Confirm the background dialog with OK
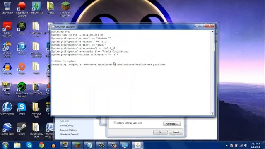265x149 pixels. click(x=160, y=132)
